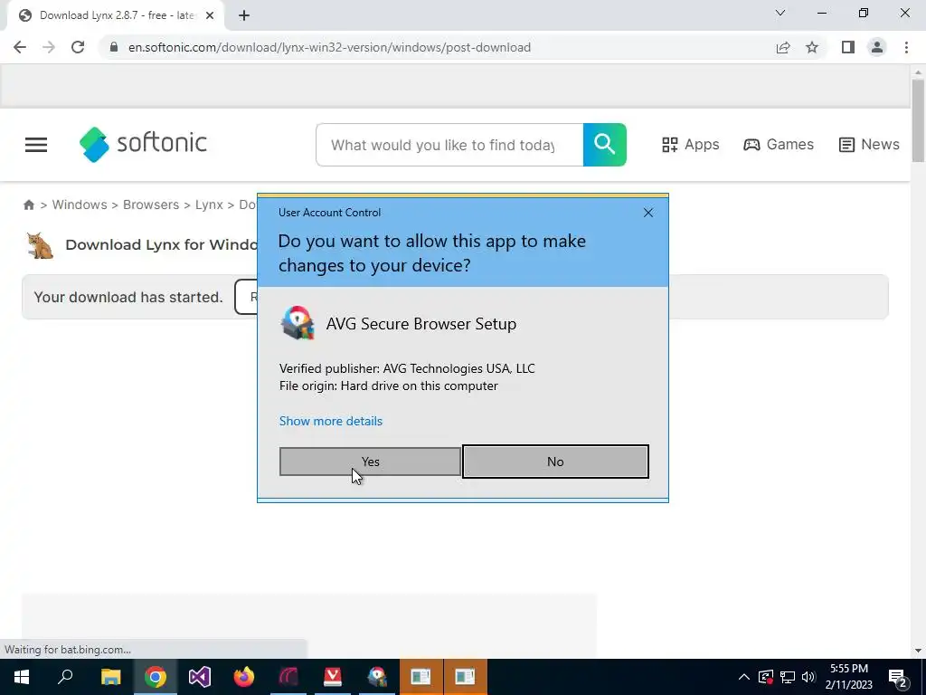Open News section on Softonic

[x=869, y=145]
